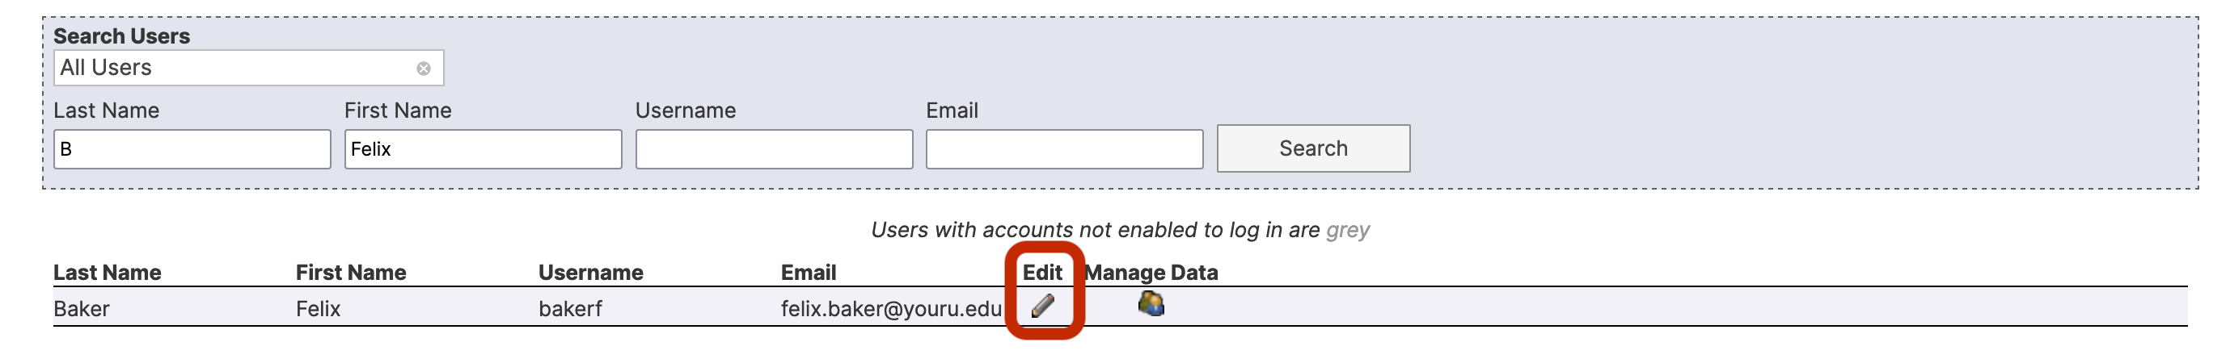Open the All Users selector box
The width and height of the screenshot is (2230, 363).
(248, 69)
